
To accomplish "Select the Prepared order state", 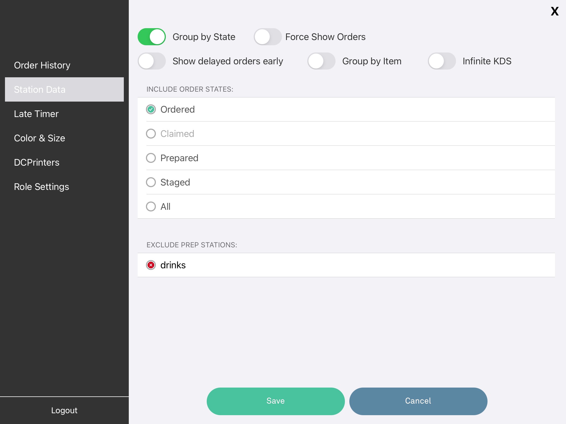I will (x=151, y=158).
